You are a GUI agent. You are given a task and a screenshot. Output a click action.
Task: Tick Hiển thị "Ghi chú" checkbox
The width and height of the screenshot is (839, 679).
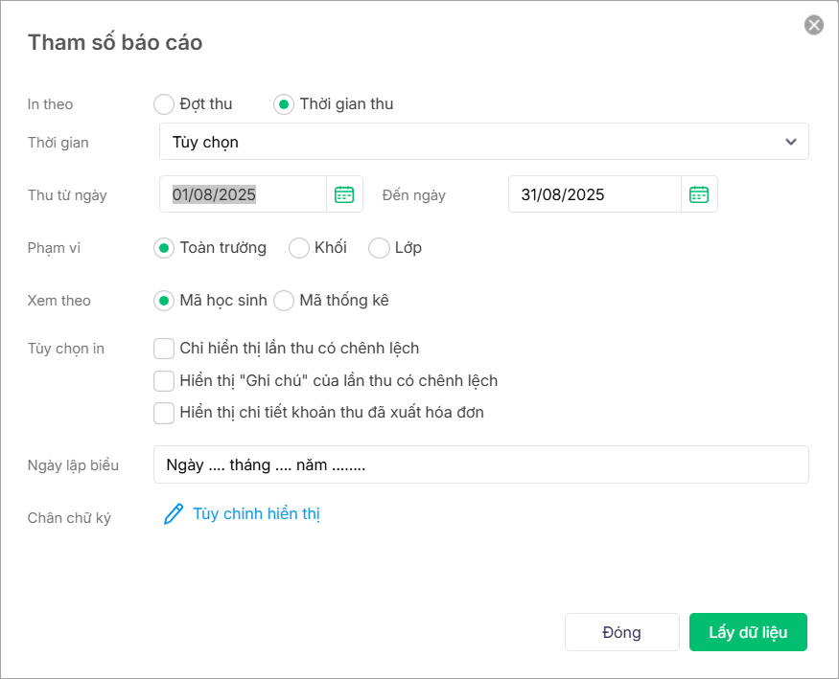164,381
